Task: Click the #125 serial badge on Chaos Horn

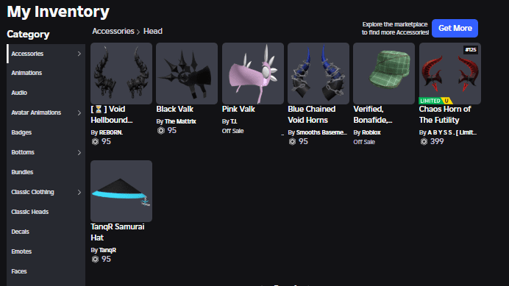Action: [470, 50]
